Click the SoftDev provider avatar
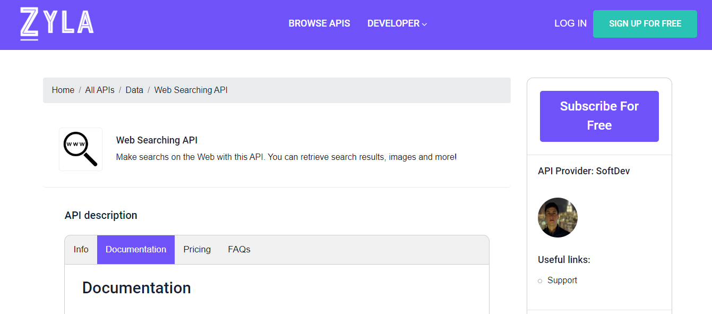Viewport: 712px width, 314px height. (557, 217)
